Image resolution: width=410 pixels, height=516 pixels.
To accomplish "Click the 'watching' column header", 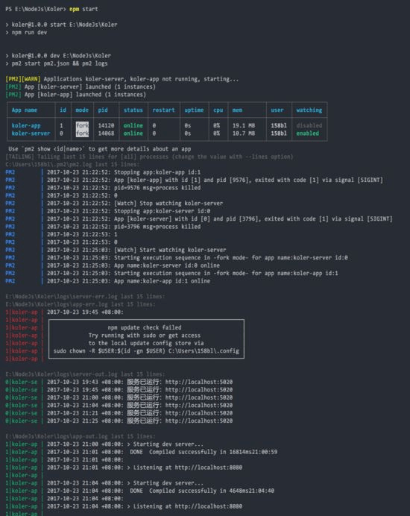I will [309, 110].
